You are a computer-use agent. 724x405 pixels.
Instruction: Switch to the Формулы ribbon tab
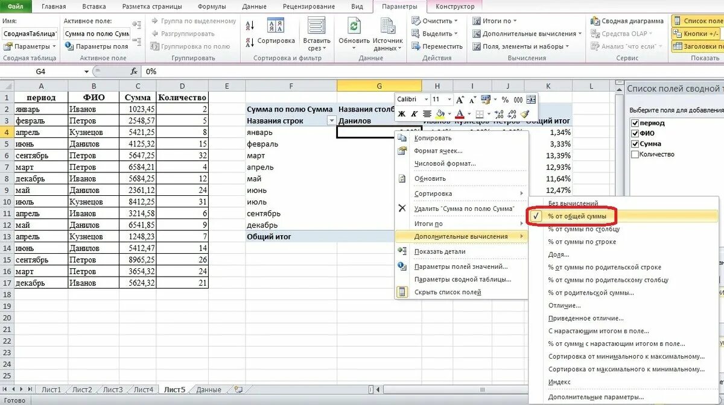(x=212, y=7)
